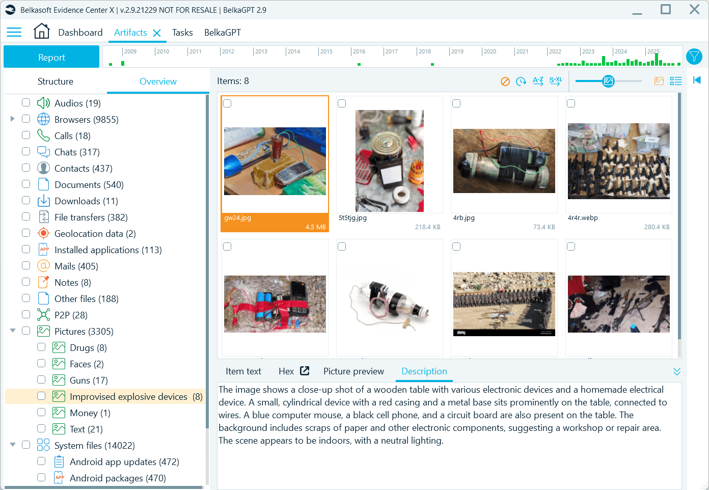Adjust the thumbnail size slider

click(x=608, y=80)
